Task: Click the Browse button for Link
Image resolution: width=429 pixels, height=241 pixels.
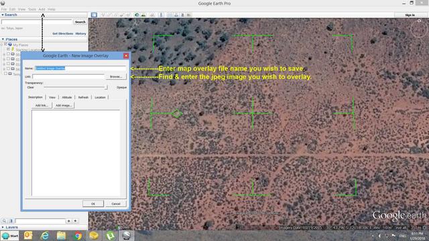Action: click(116, 76)
